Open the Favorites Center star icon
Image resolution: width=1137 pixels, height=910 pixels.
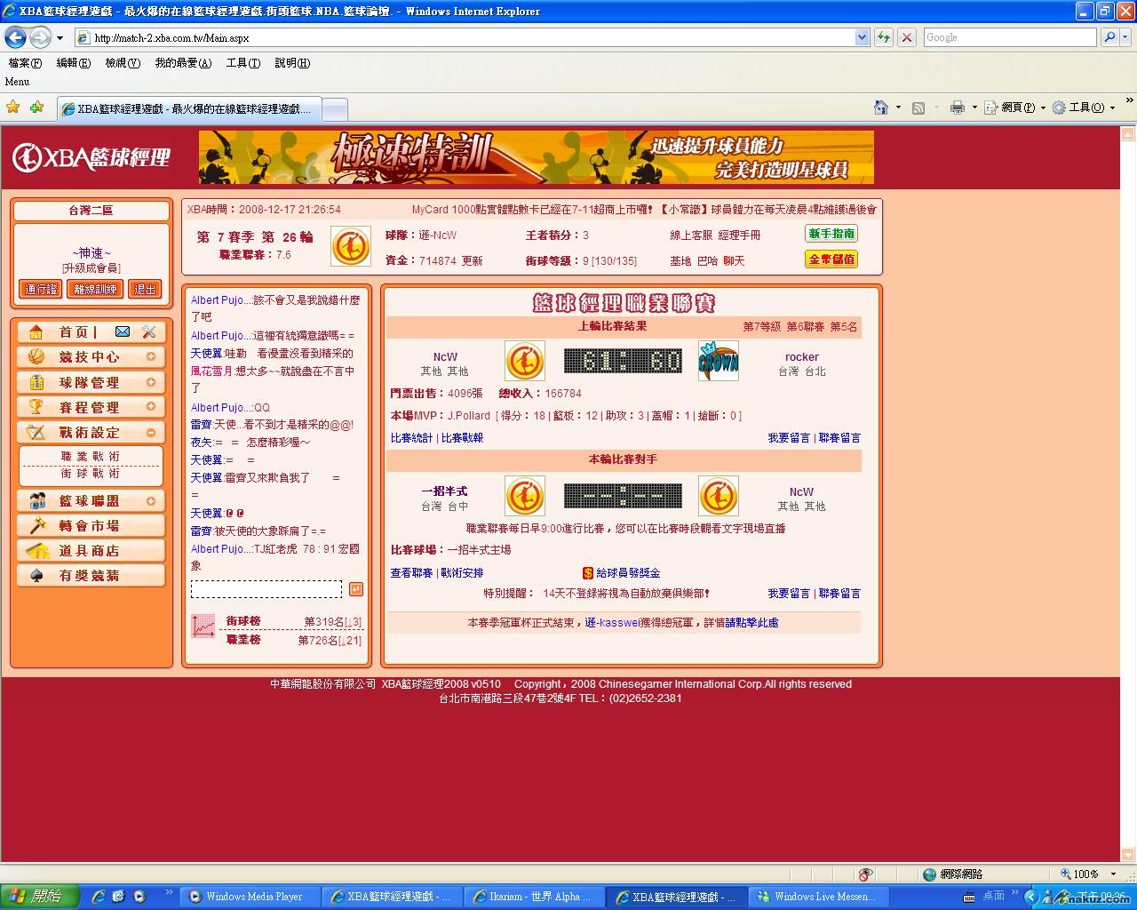[13, 108]
